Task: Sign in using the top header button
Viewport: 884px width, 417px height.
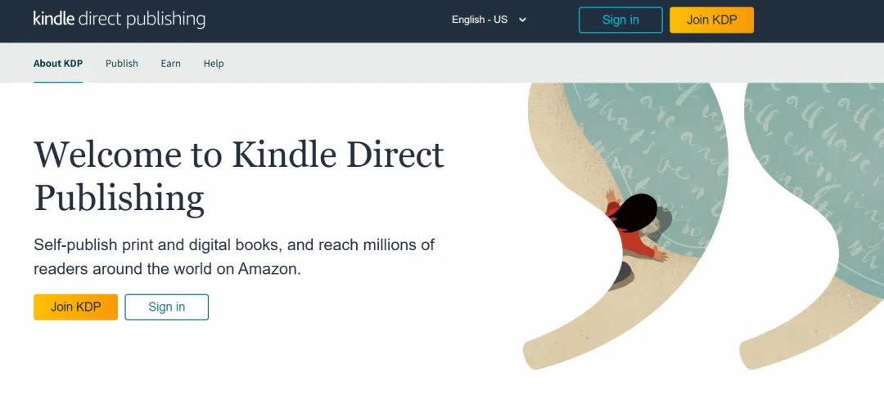Action: tap(620, 20)
